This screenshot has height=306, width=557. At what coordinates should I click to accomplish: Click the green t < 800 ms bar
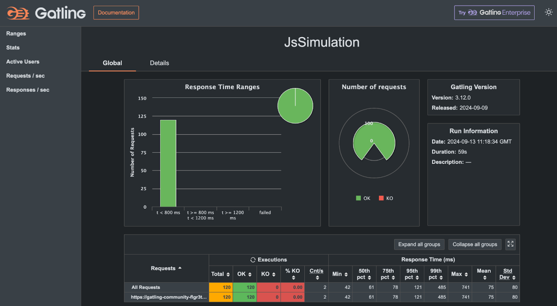[168, 163]
